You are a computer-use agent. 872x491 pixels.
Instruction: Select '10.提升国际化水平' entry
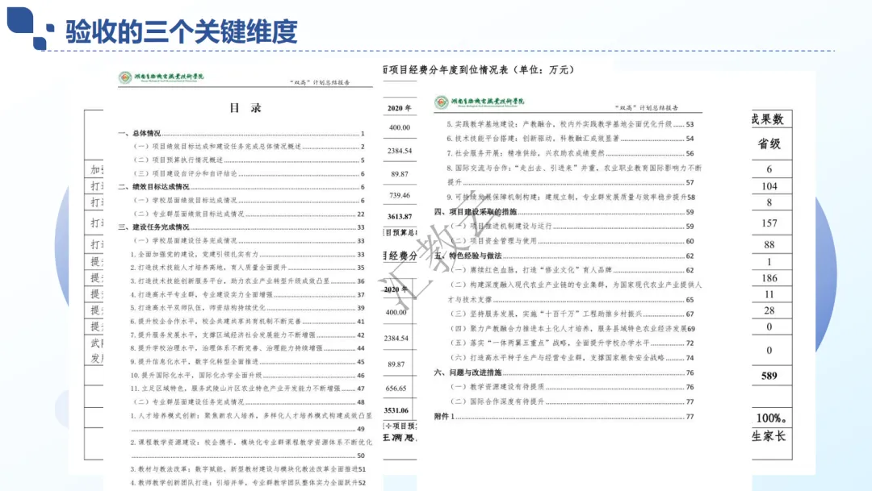[248, 376]
